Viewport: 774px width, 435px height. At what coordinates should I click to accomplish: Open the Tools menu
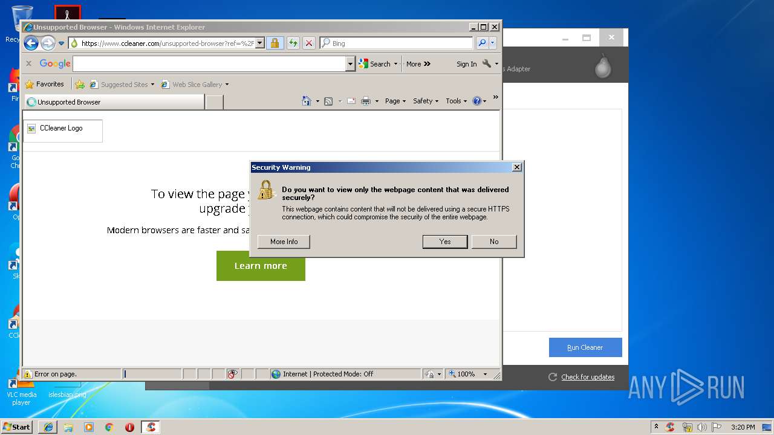point(457,101)
